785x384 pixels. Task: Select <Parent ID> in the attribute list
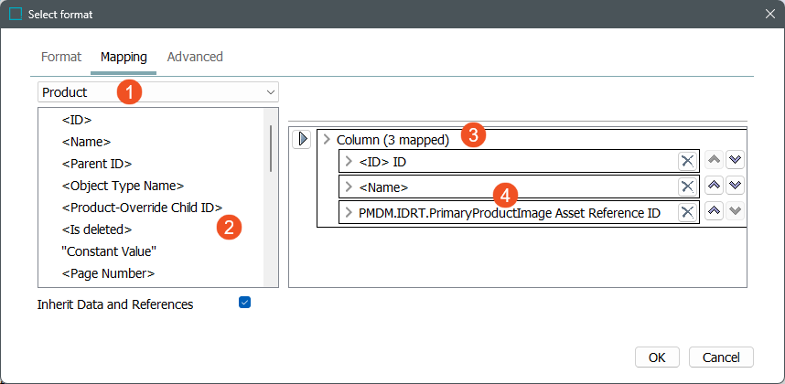pyautogui.click(x=97, y=164)
